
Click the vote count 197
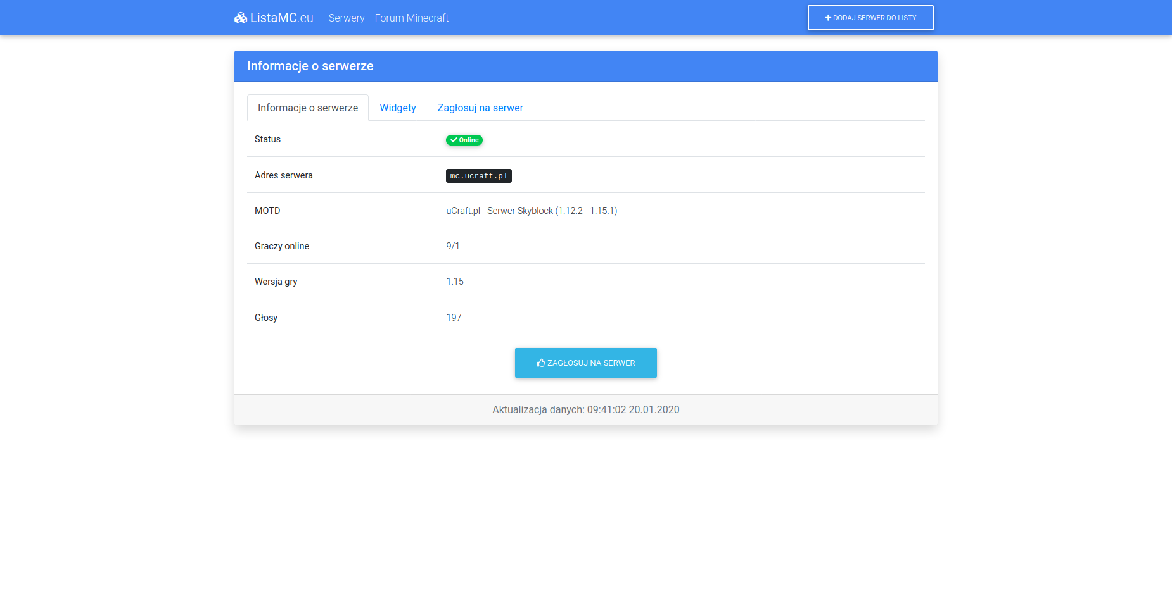tap(454, 318)
